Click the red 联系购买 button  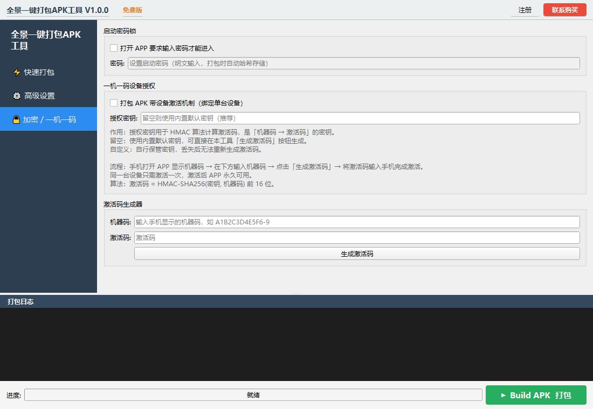click(x=564, y=10)
